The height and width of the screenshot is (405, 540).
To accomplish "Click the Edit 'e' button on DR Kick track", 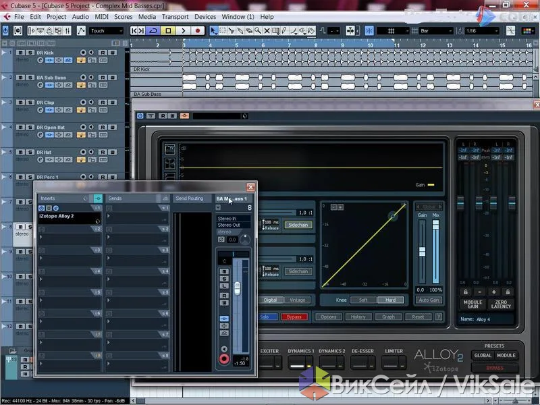I will click(x=40, y=60).
